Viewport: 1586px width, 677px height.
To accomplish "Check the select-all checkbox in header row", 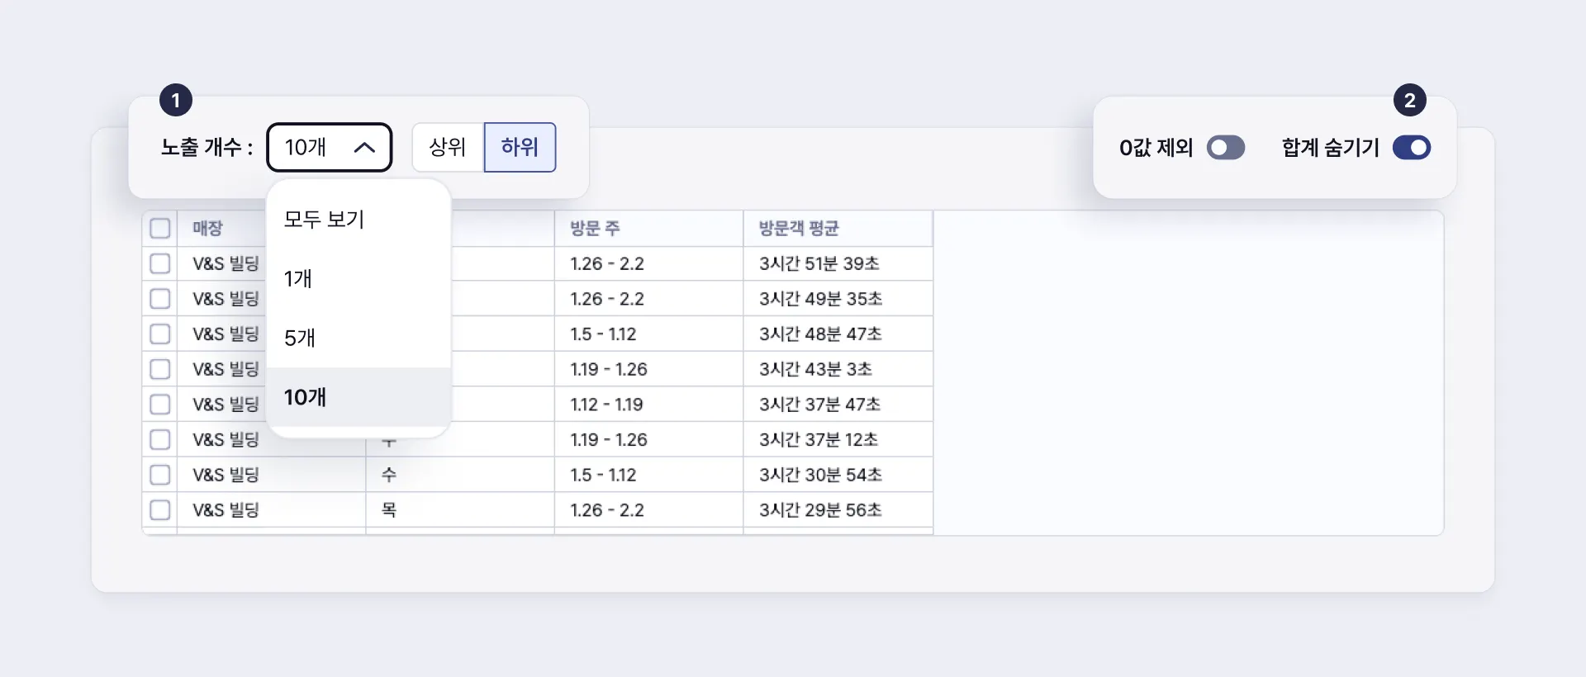I will click(x=160, y=229).
